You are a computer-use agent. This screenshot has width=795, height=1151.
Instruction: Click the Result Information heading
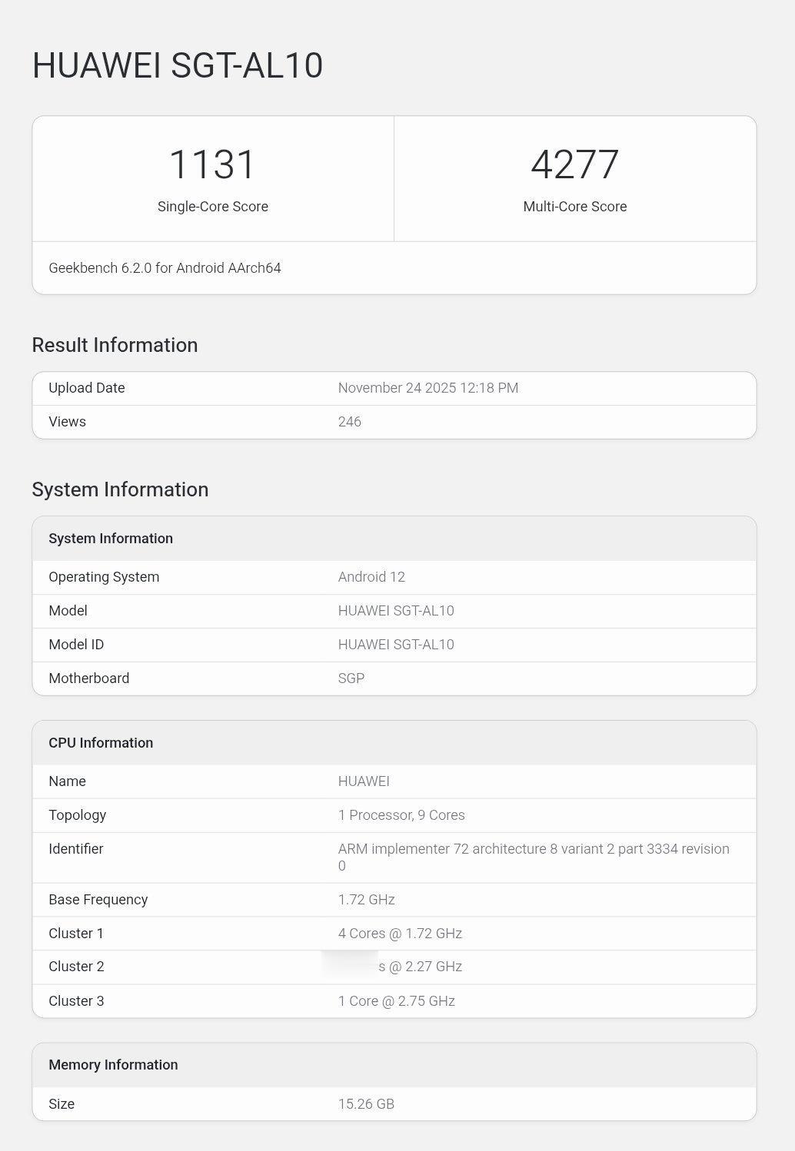tap(115, 345)
